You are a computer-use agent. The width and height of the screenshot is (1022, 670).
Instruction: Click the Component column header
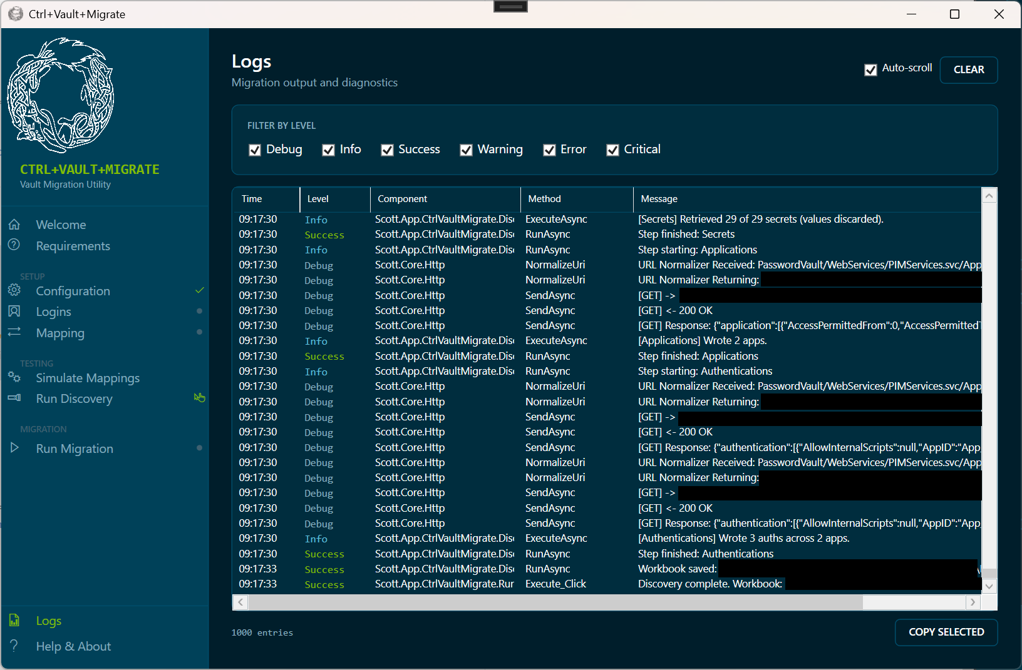[x=445, y=199]
